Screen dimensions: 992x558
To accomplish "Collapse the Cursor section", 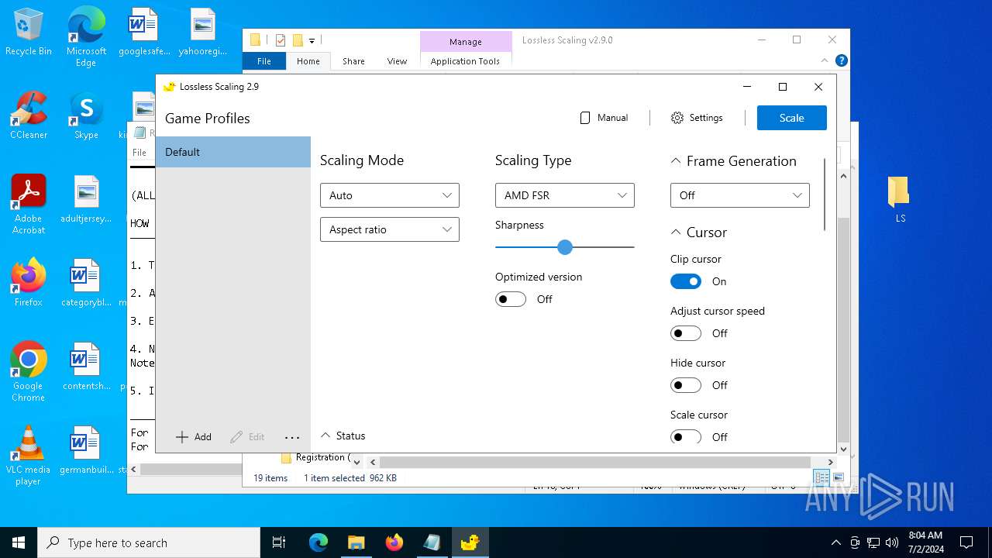I will click(676, 232).
